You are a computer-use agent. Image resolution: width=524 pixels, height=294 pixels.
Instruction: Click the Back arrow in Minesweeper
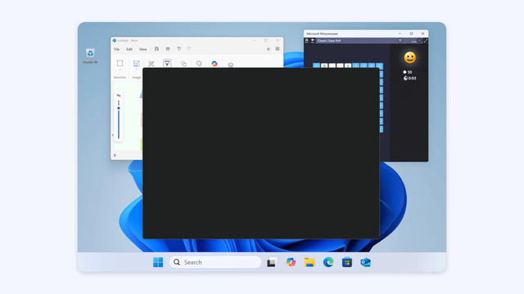313,41
